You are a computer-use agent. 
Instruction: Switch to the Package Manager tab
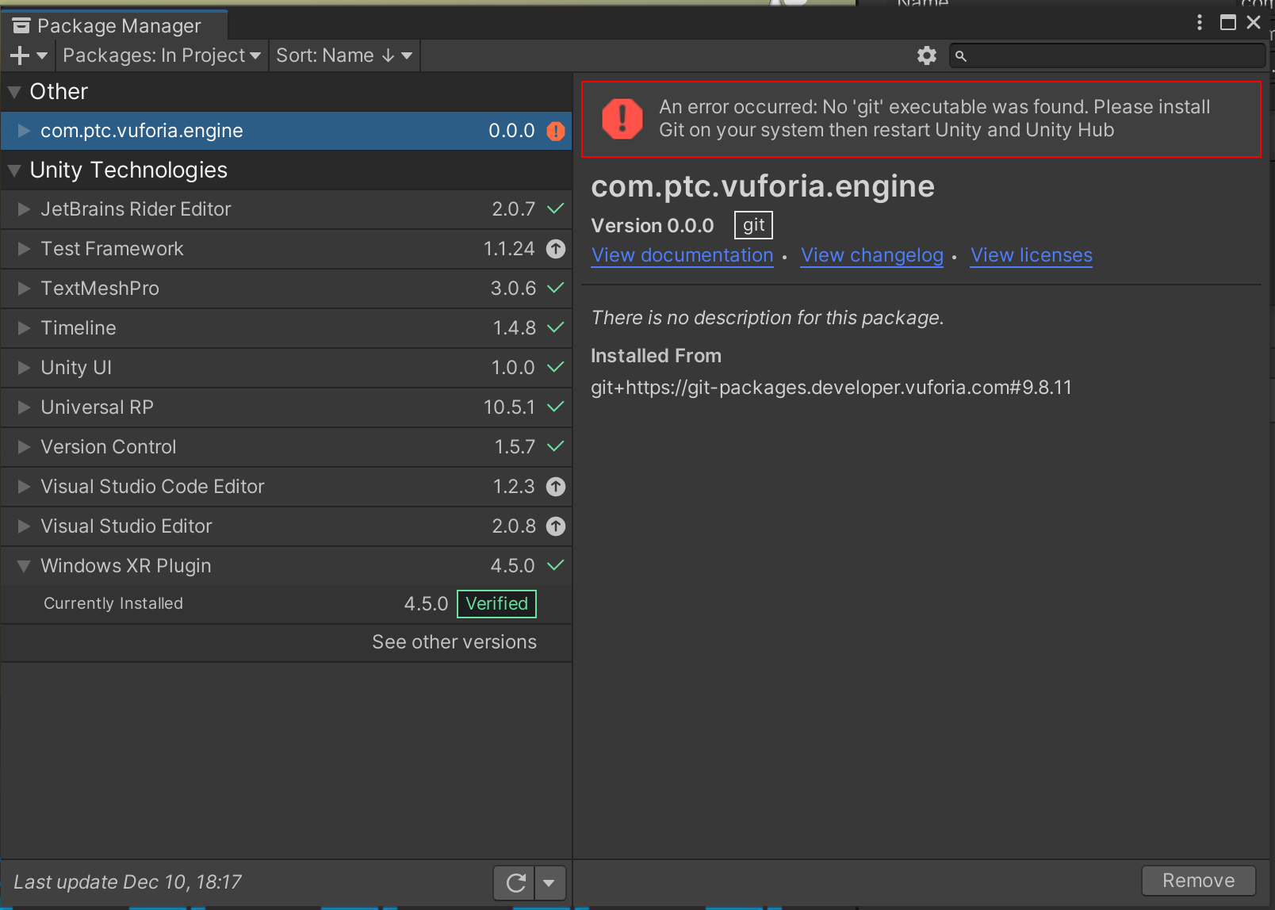114,25
